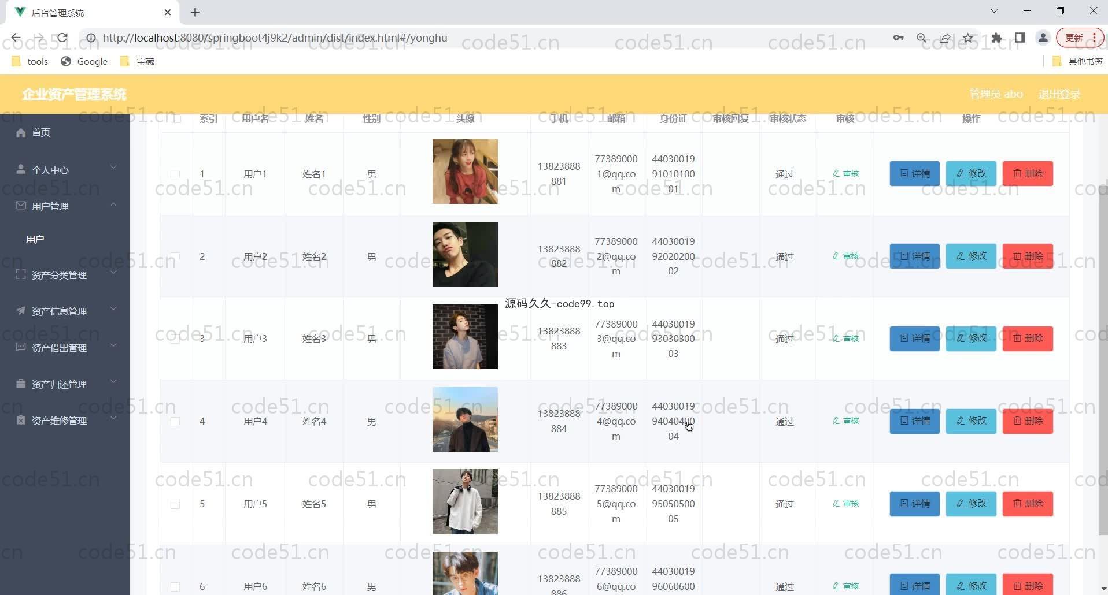Click 修改 for 用户2

971,256
